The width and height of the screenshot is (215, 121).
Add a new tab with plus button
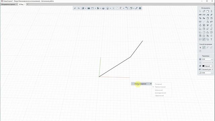click(x=28, y=4)
